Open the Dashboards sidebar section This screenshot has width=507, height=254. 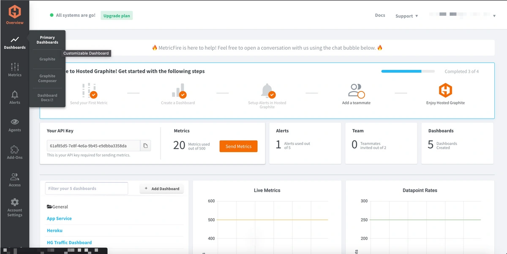pos(15,43)
